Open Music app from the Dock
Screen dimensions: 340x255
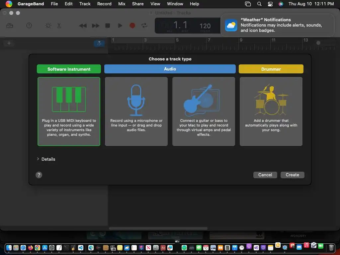pos(306,245)
